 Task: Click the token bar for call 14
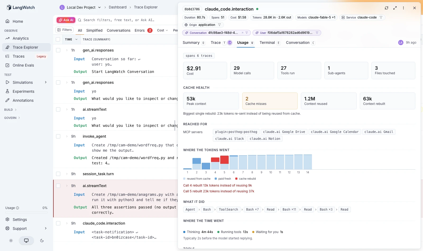[x=308, y=162]
